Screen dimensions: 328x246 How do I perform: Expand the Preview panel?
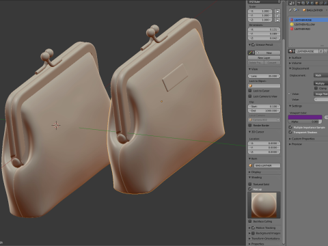290,144
